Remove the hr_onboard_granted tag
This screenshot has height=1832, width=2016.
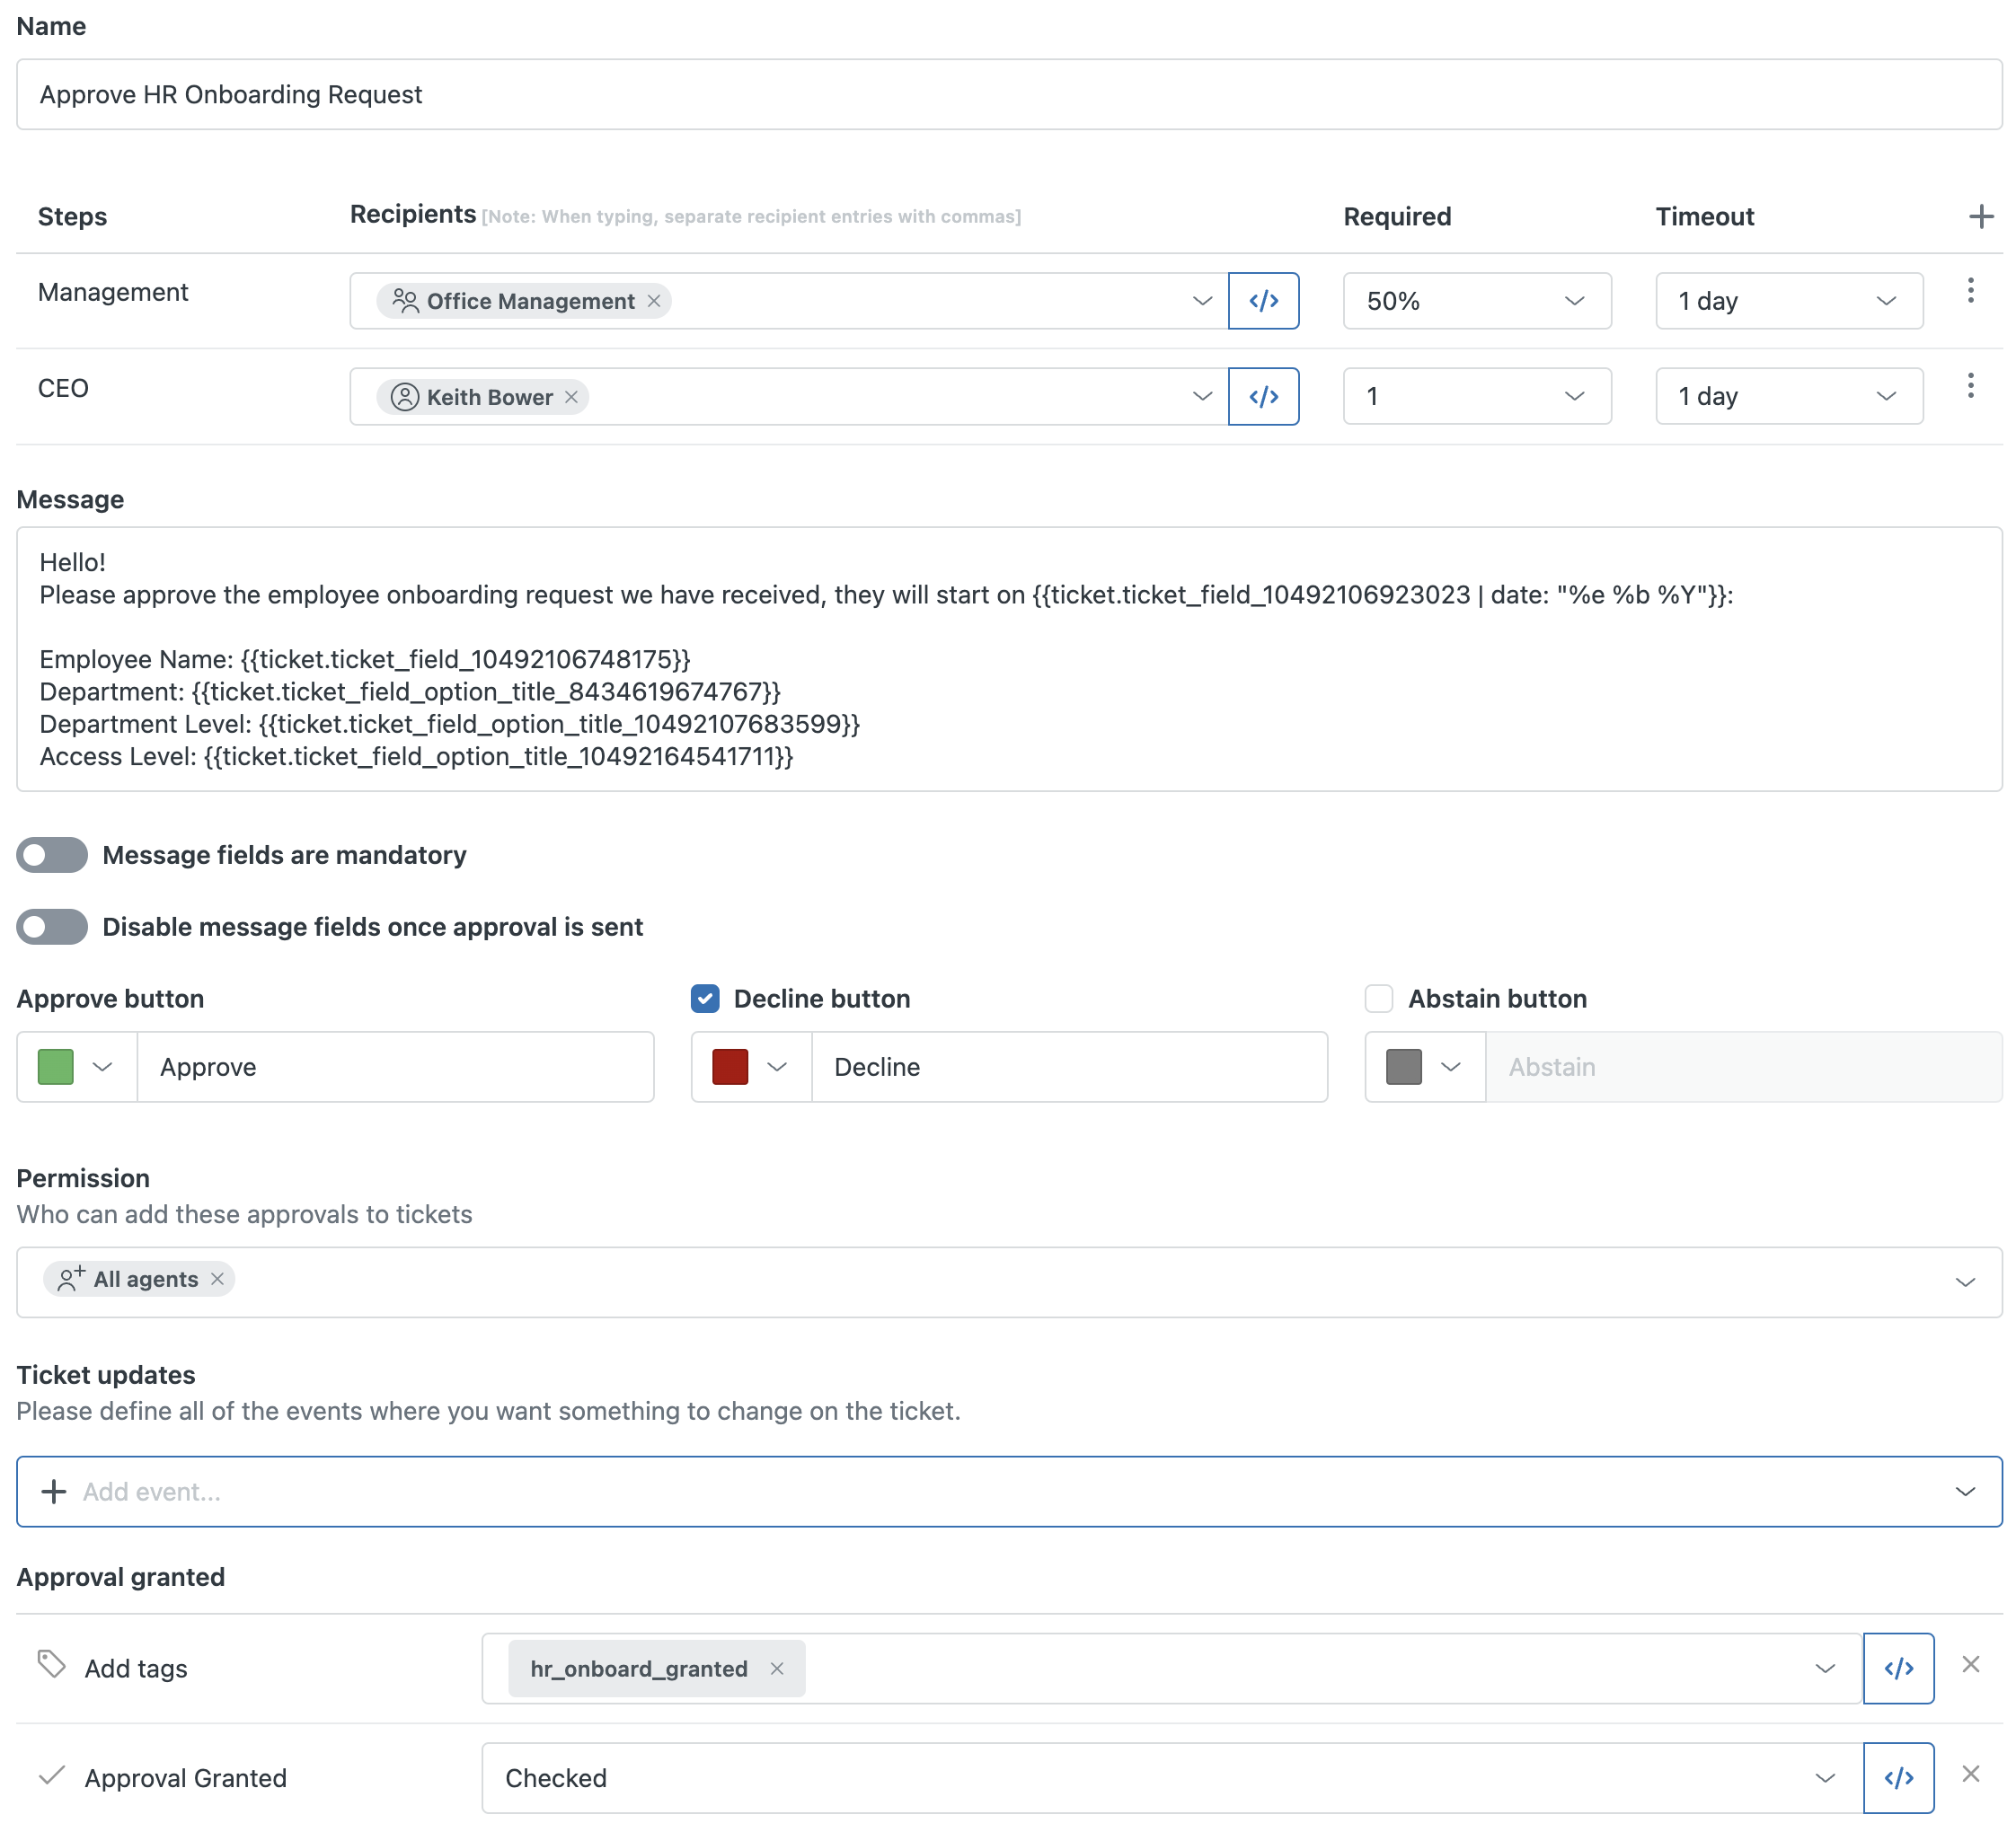[776, 1668]
